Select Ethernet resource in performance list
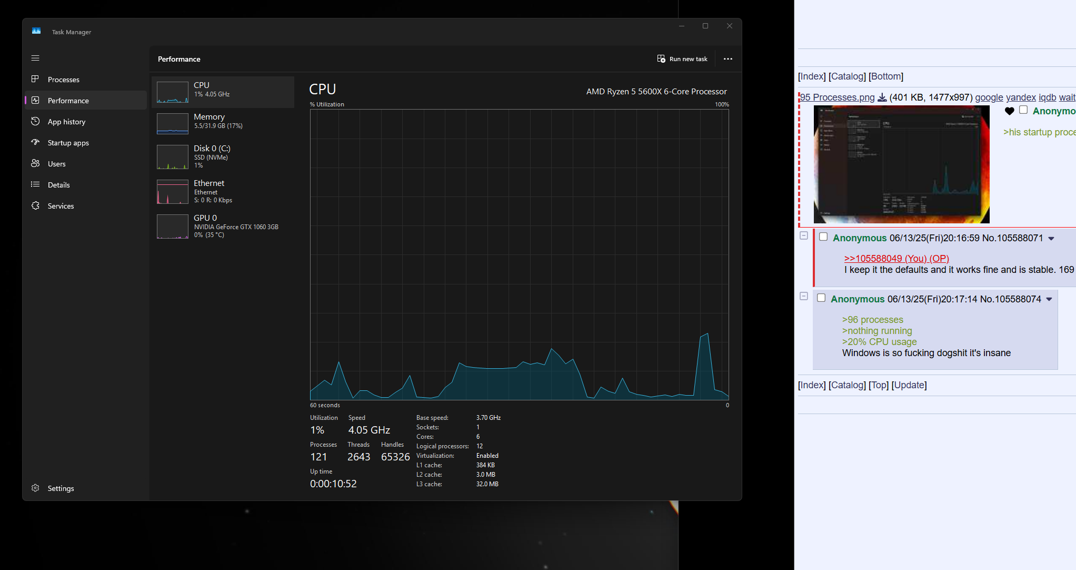The height and width of the screenshot is (570, 1076). (223, 192)
